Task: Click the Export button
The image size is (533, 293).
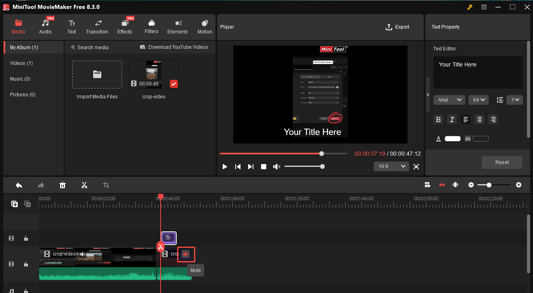Action: click(x=397, y=27)
